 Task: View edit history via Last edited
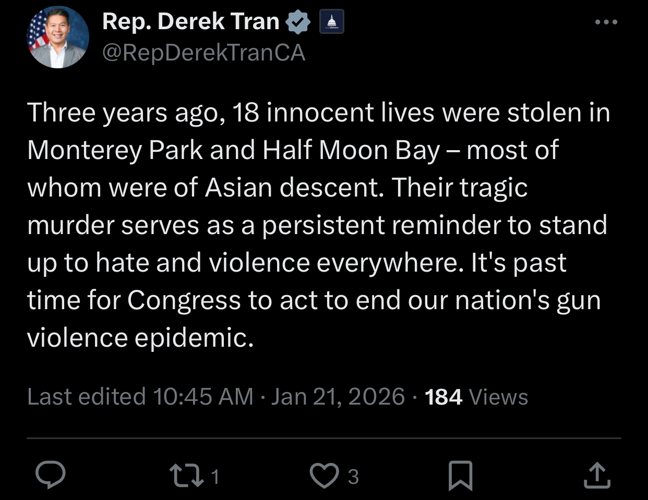[x=86, y=397]
